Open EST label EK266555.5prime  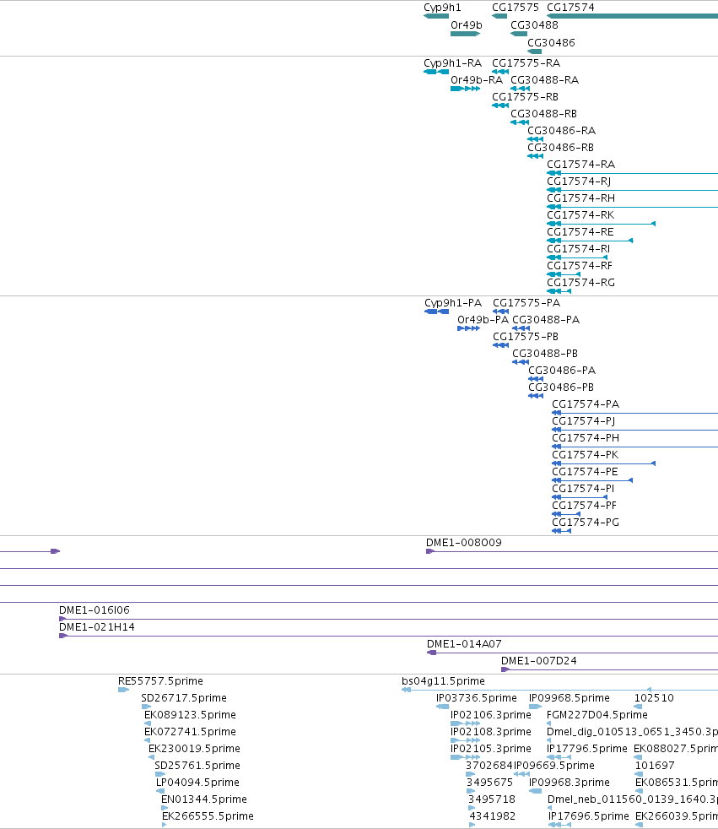tap(208, 817)
